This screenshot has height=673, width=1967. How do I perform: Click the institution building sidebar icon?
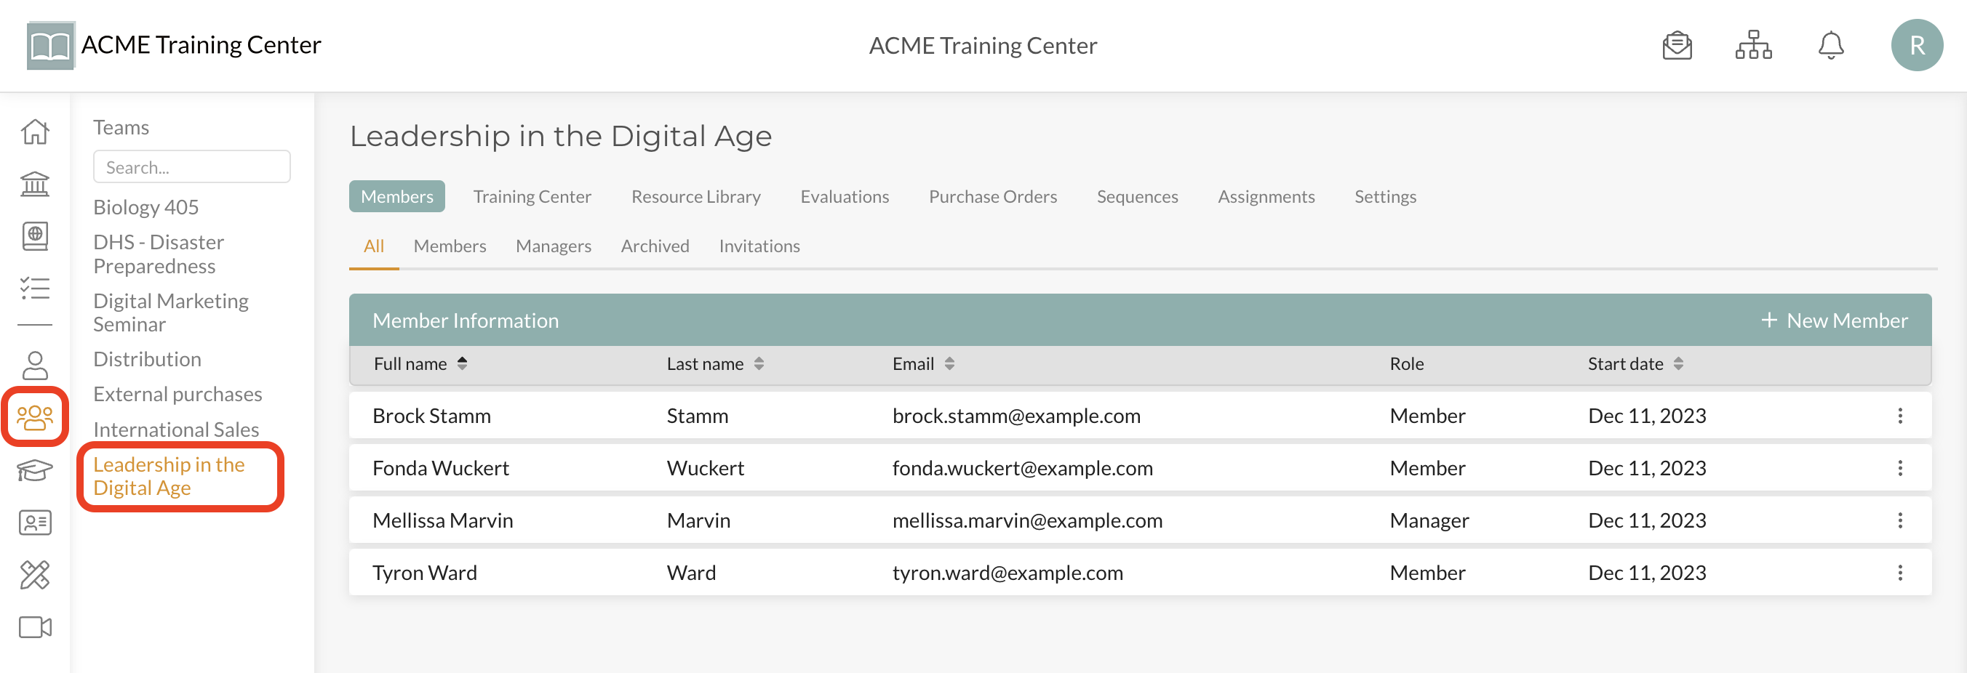(35, 184)
